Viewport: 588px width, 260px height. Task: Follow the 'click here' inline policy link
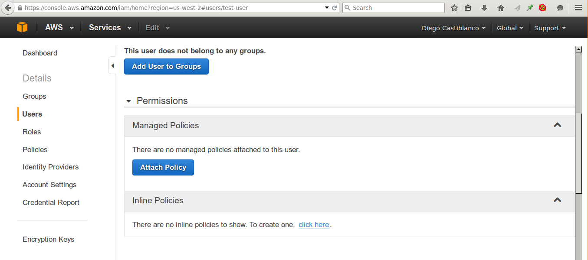(314, 224)
